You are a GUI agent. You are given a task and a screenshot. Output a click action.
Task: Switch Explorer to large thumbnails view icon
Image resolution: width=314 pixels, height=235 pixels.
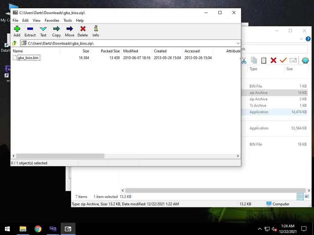(x=307, y=196)
